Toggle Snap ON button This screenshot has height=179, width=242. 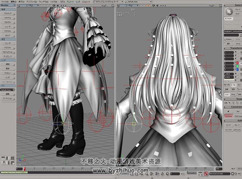click(226, 103)
